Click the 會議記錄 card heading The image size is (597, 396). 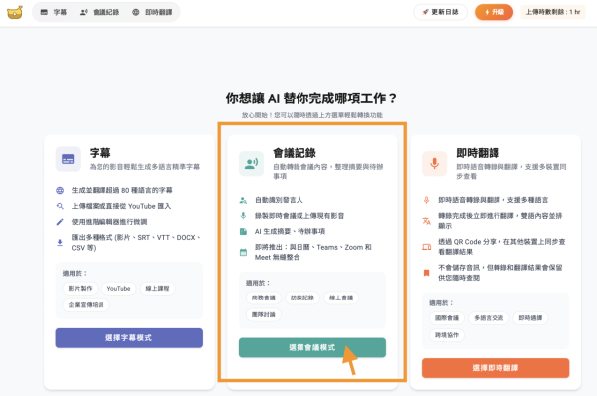(295, 153)
